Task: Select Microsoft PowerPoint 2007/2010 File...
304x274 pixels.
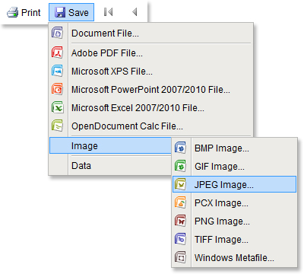Action: pos(151,90)
